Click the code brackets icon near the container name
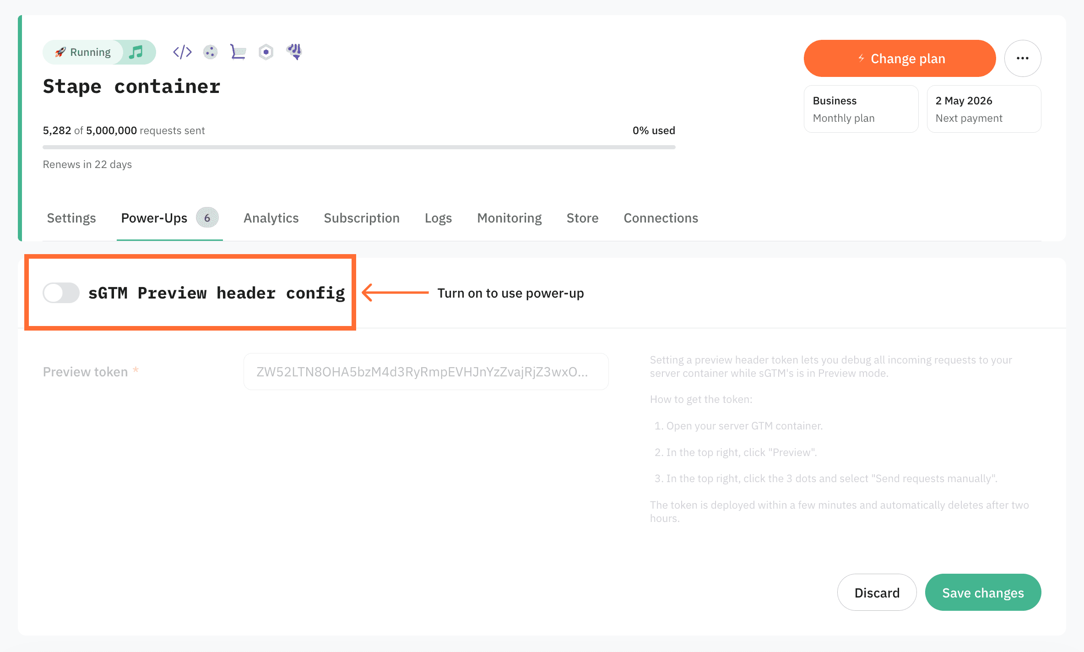This screenshot has height=652, width=1084. 181,52
